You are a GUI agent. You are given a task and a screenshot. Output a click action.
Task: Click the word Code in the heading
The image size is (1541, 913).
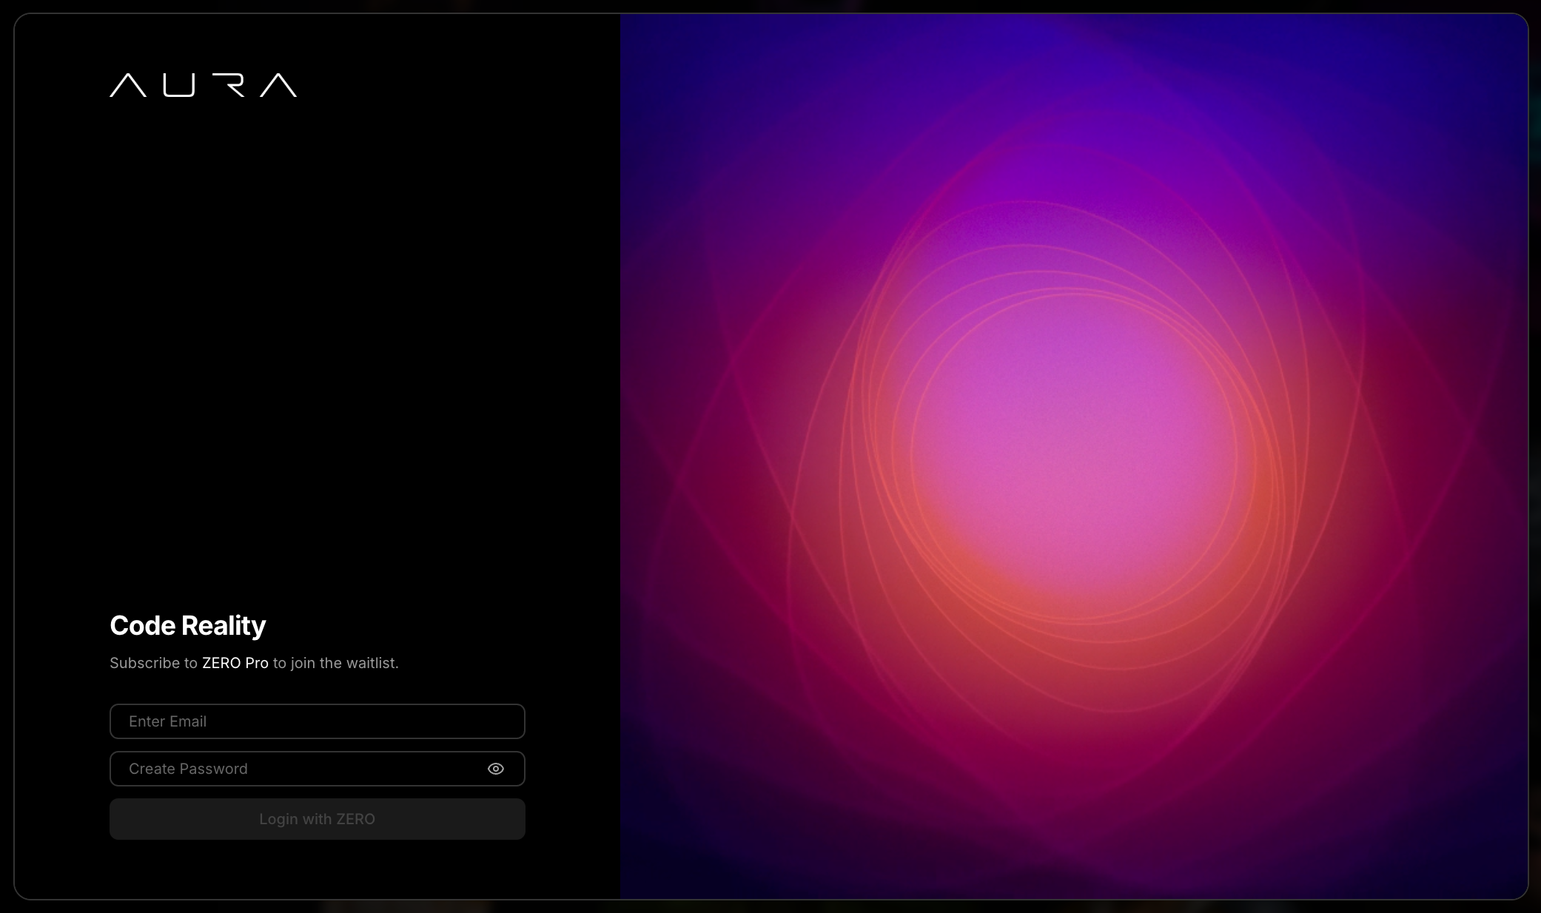143,626
